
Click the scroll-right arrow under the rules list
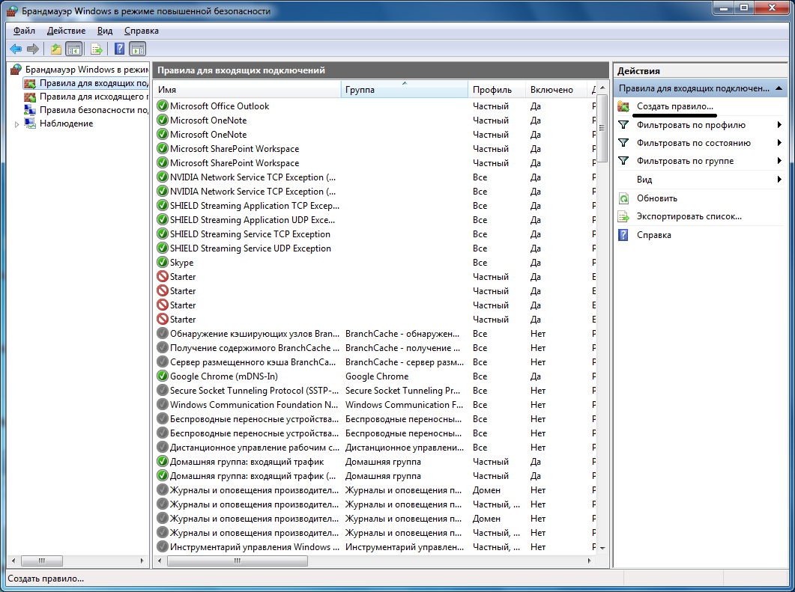(x=589, y=561)
